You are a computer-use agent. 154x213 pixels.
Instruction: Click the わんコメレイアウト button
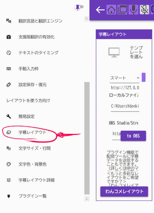[124, 191]
